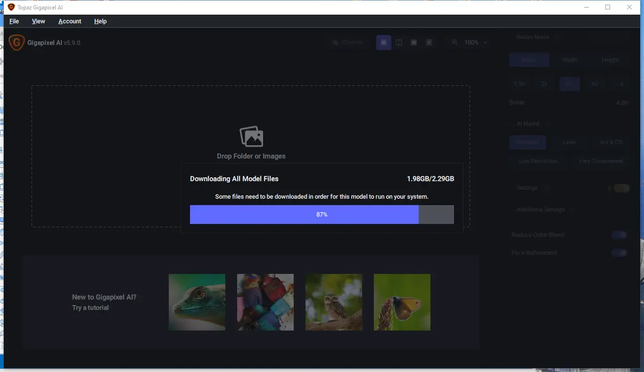Select the Scale resize mode tab

point(529,60)
